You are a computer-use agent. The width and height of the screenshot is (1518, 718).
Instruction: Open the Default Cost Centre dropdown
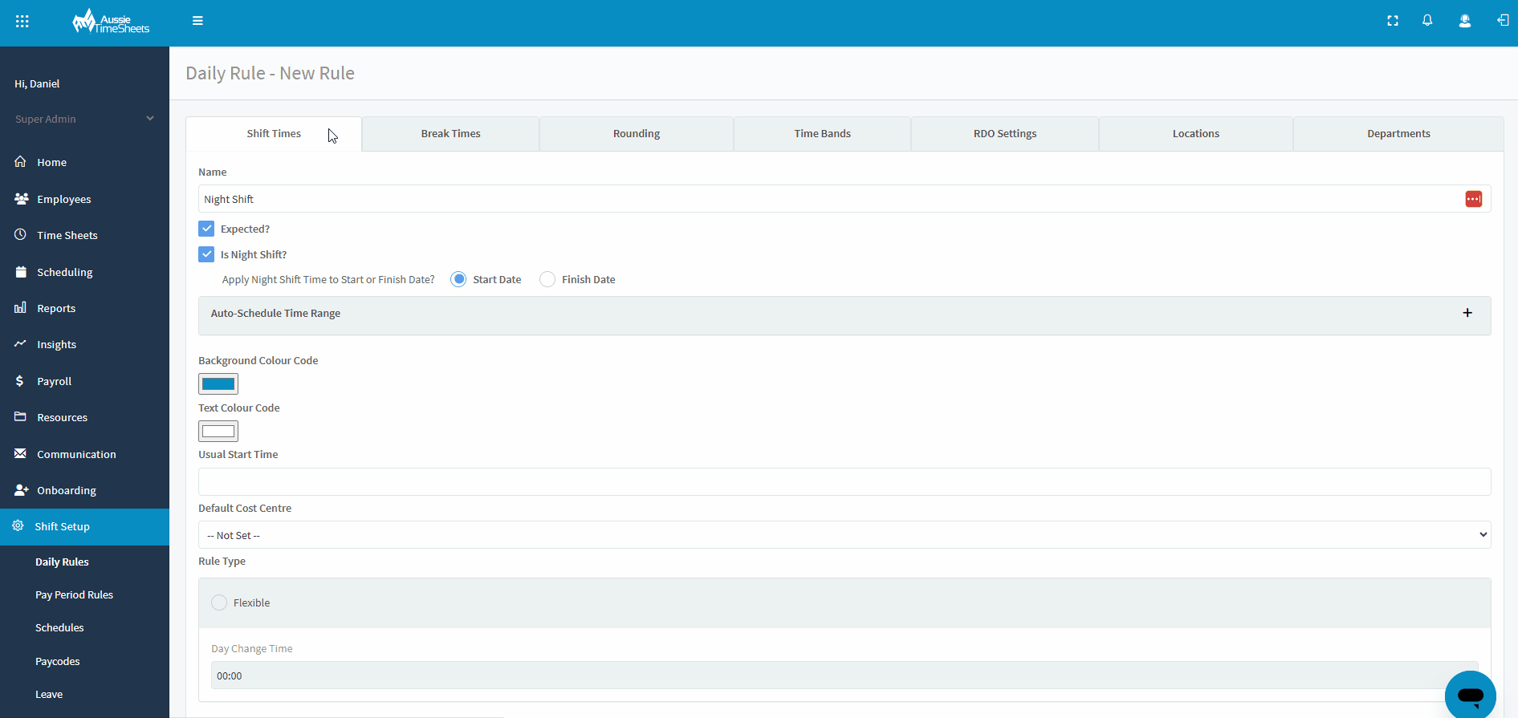pos(844,535)
